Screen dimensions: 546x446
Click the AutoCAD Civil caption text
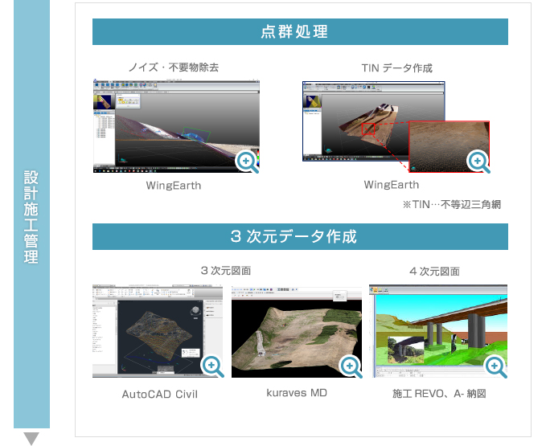[x=159, y=394]
